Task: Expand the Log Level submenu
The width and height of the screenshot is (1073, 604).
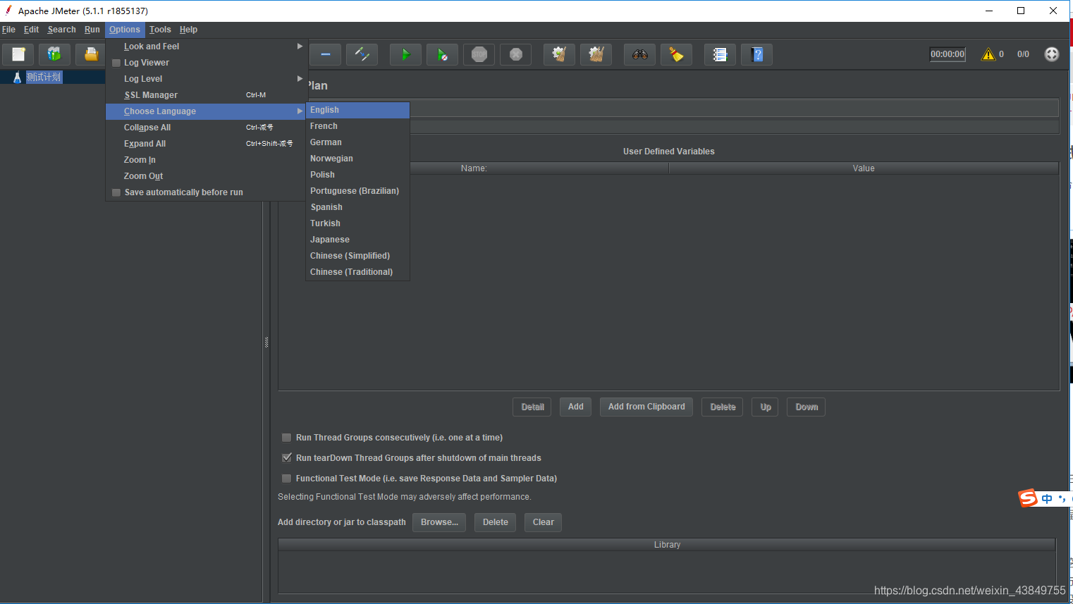Action: click(x=206, y=79)
